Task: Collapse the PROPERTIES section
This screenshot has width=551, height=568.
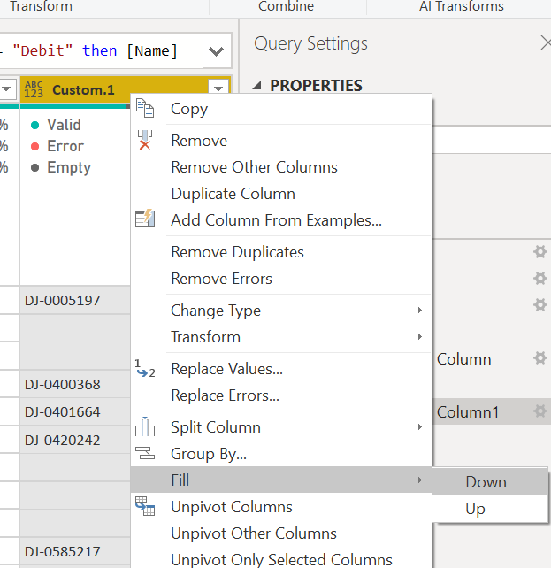Action: pos(257,86)
